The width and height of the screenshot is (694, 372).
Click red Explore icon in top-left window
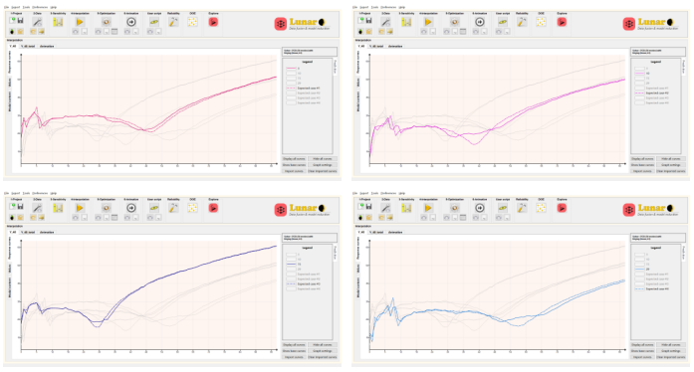213,22
